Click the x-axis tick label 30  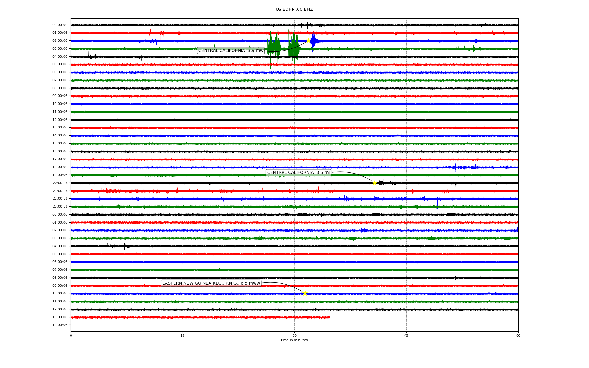(294, 335)
